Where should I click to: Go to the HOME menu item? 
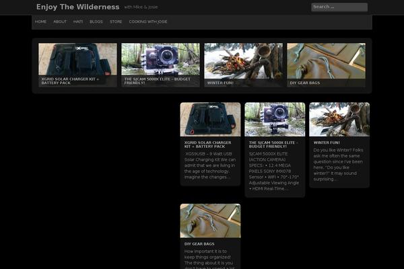(40, 22)
